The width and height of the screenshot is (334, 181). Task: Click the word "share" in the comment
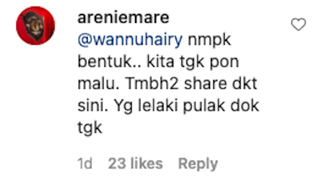pyautogui.click(x=205, y=84)
